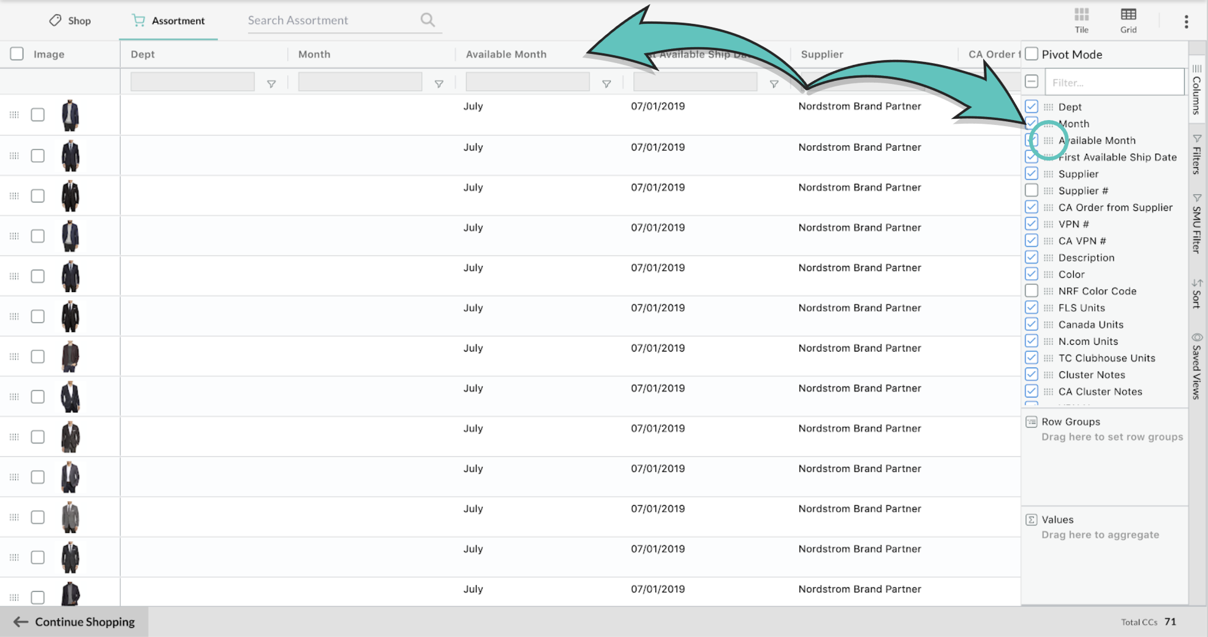The width and height of the screenshot is (1208, 637).
Task: Click the drag handle beside Supplier # column
Action: (x=1048, y=191)
